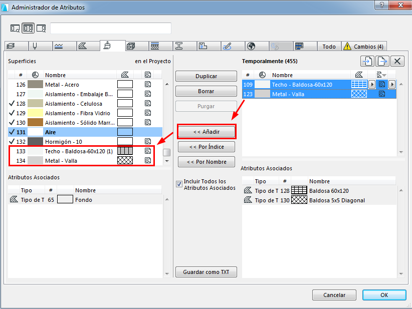Open the Composites tab icon

pyautogui.click(x=155, y=46)
